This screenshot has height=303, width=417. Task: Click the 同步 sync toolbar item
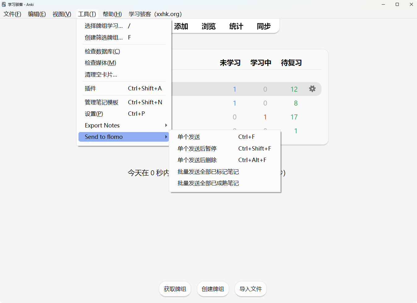pos(264,27)
